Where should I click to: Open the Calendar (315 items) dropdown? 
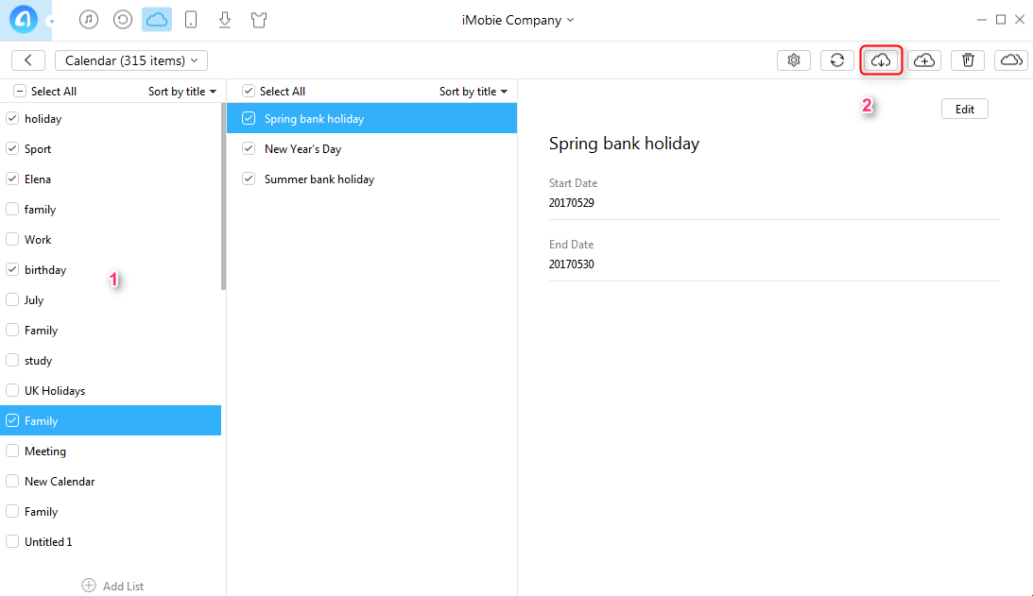131,60
